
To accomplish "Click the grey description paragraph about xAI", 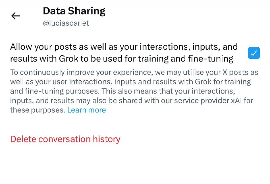I will [131, 91].
